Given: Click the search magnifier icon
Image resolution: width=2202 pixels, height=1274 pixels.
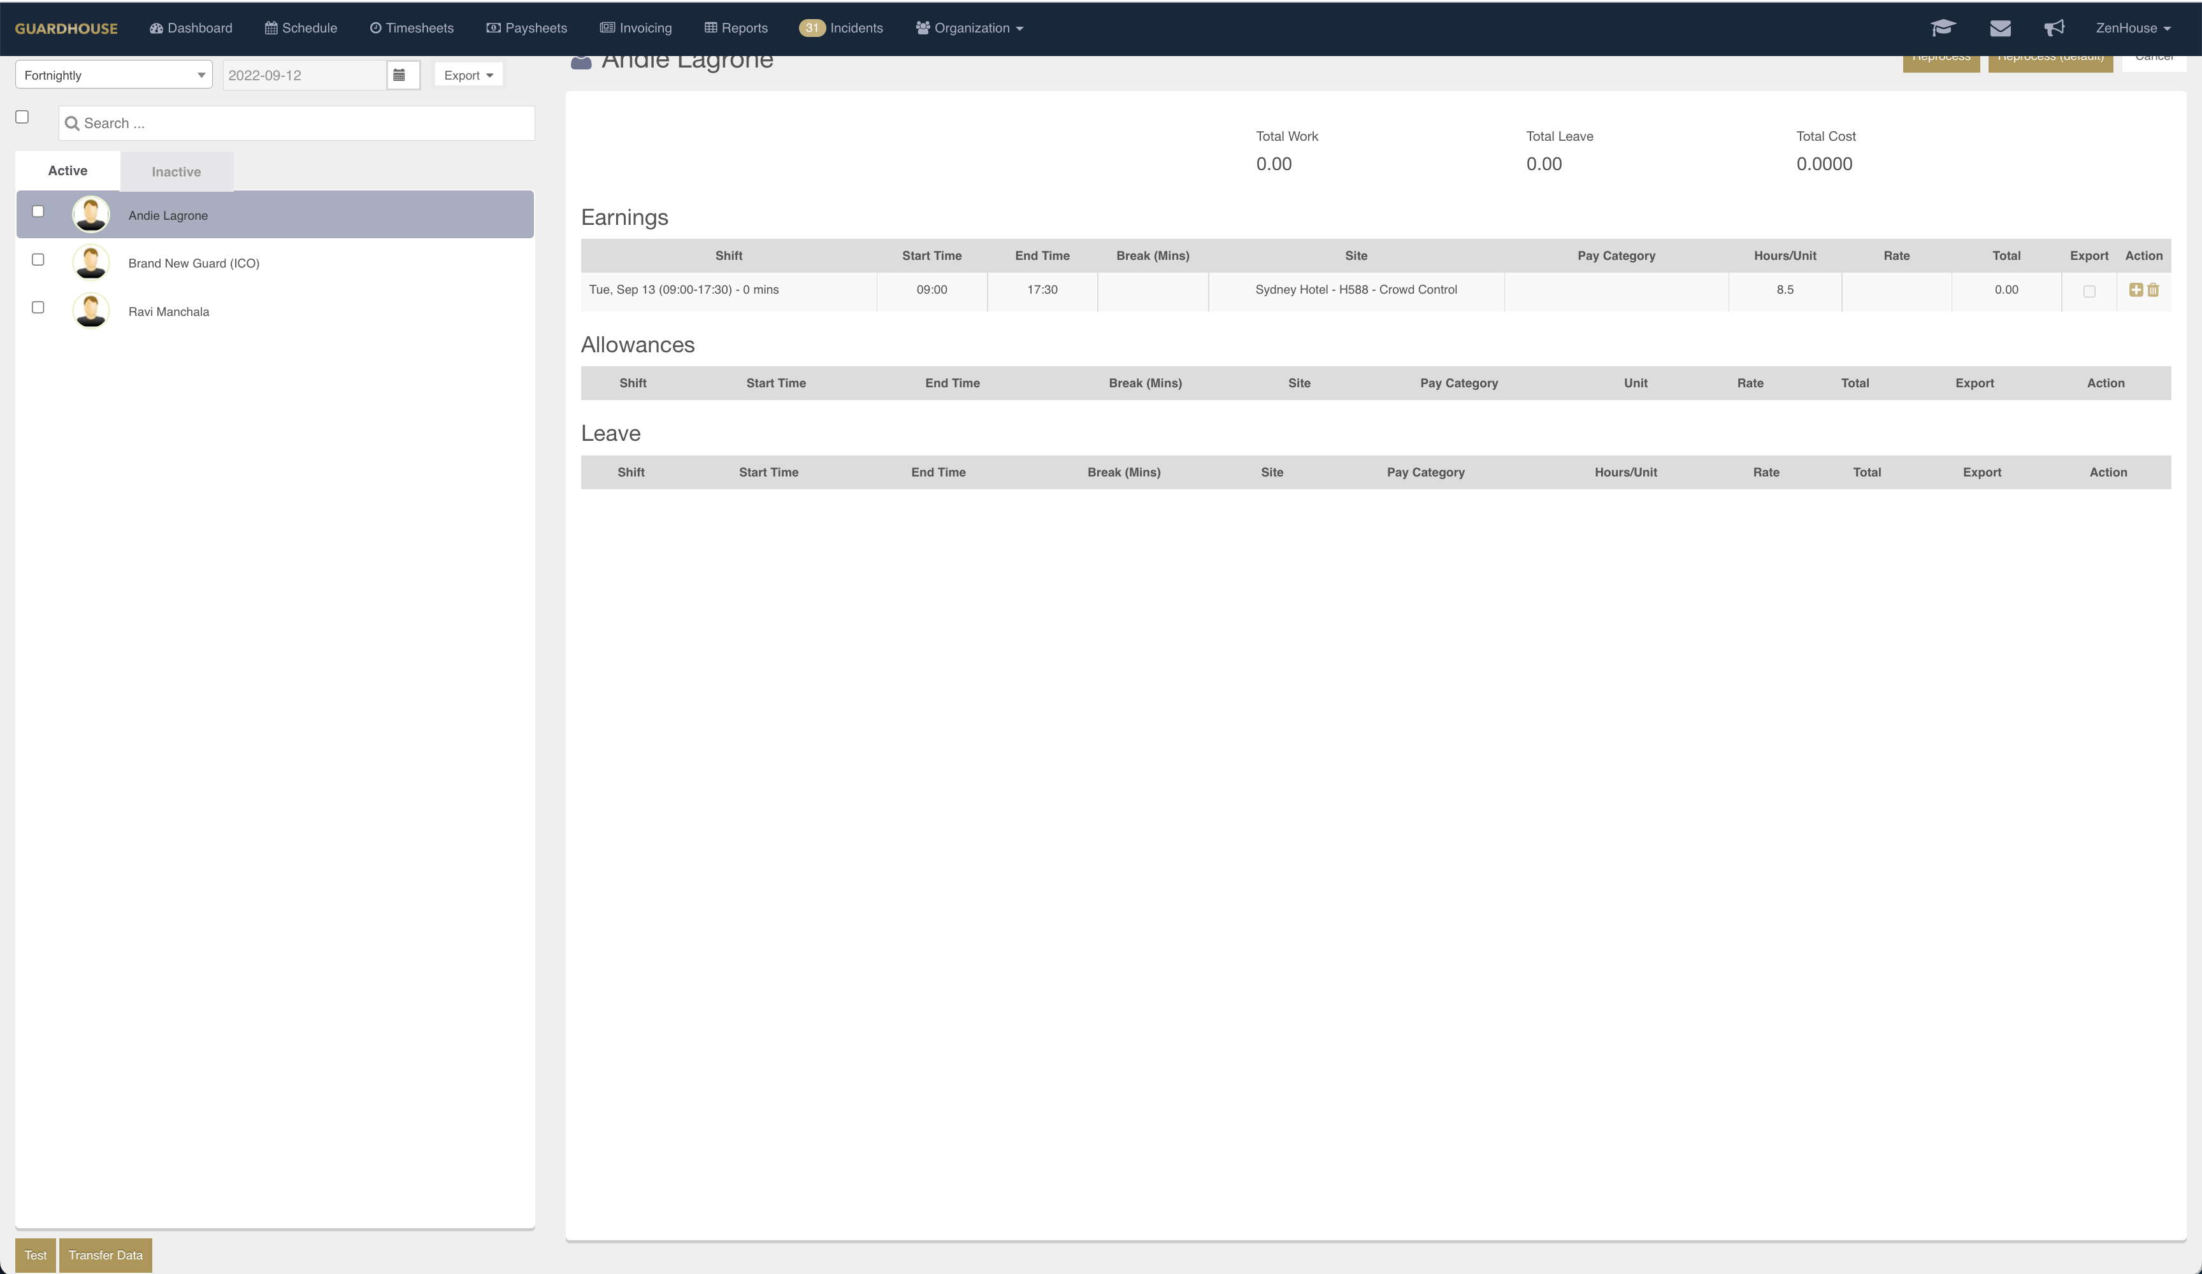Looking at the screenshot, I should point(73,123).
